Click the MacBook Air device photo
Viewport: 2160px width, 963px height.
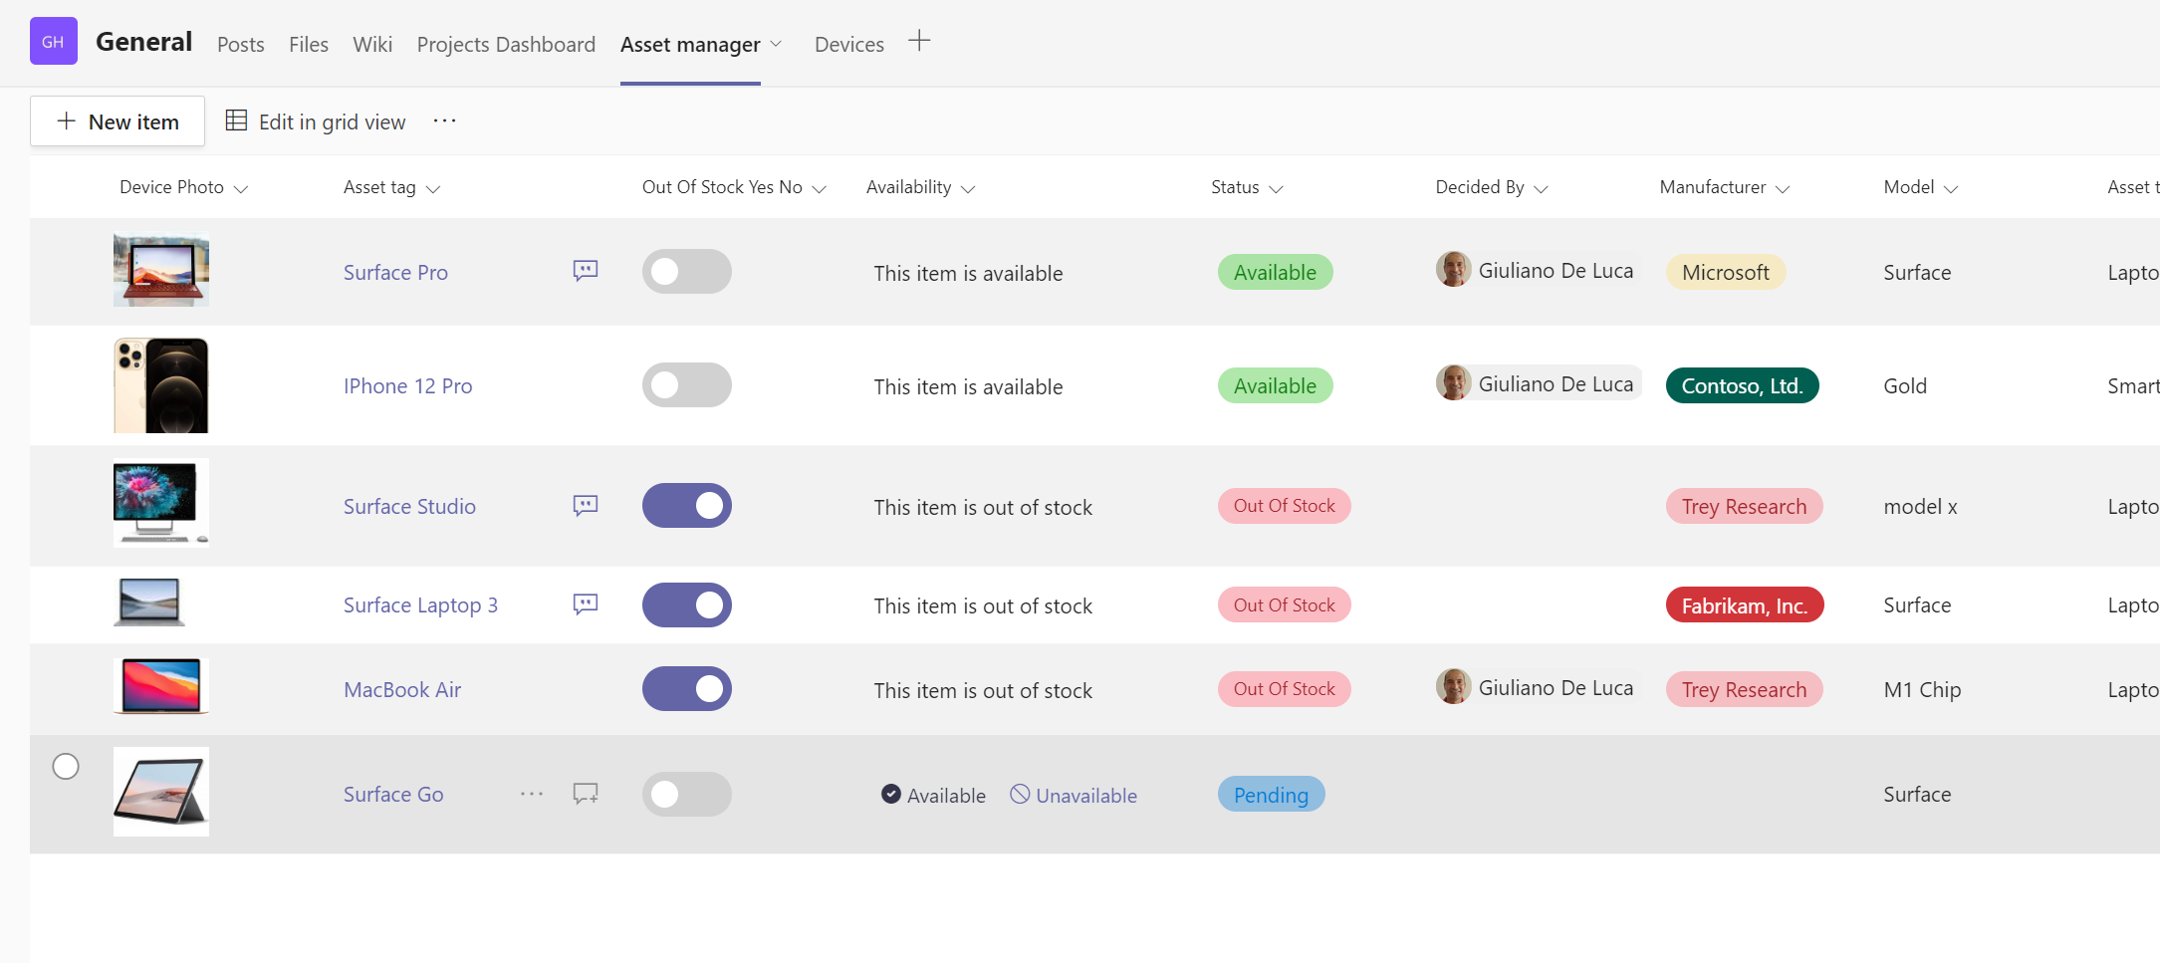coord(161,686)
